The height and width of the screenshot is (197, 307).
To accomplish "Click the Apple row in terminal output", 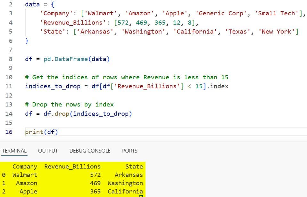I will [28, 191].
